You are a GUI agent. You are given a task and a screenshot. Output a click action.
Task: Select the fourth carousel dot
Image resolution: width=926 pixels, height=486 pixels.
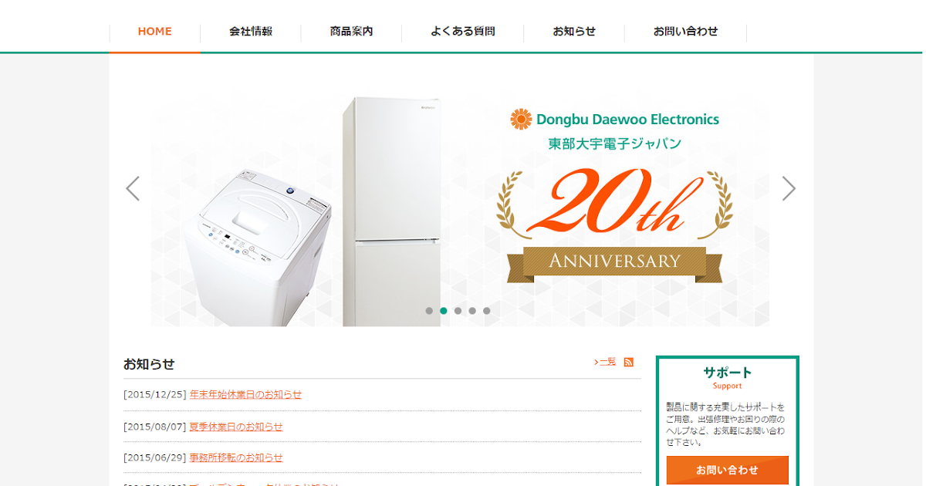pos(472,311)
